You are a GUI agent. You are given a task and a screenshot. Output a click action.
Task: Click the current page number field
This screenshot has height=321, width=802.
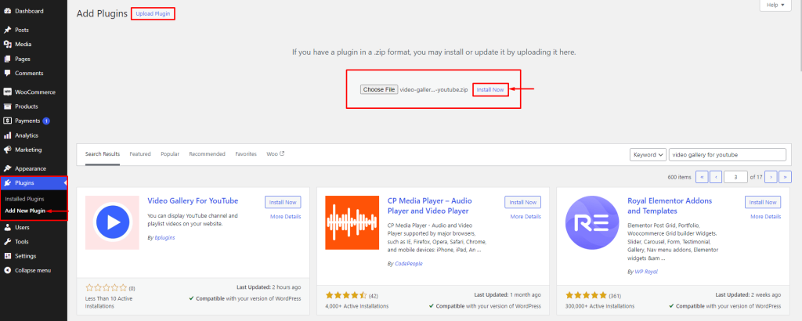click(x=736, y=177)
